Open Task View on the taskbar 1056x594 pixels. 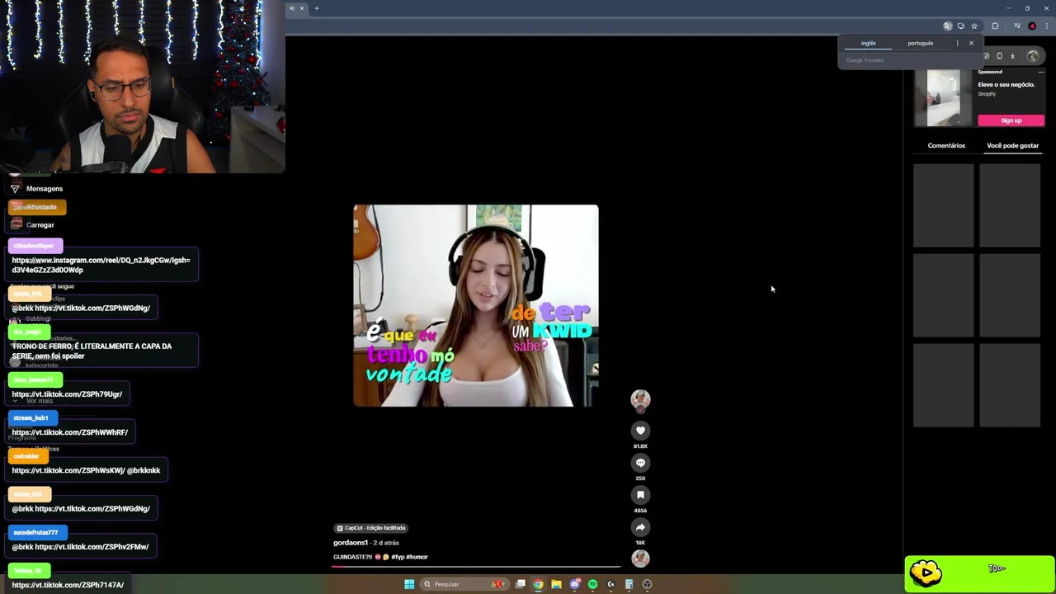click(521, 584)
